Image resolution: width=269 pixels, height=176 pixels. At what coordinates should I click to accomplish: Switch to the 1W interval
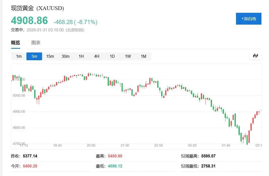pyautogui.click(x=128, y=56)
